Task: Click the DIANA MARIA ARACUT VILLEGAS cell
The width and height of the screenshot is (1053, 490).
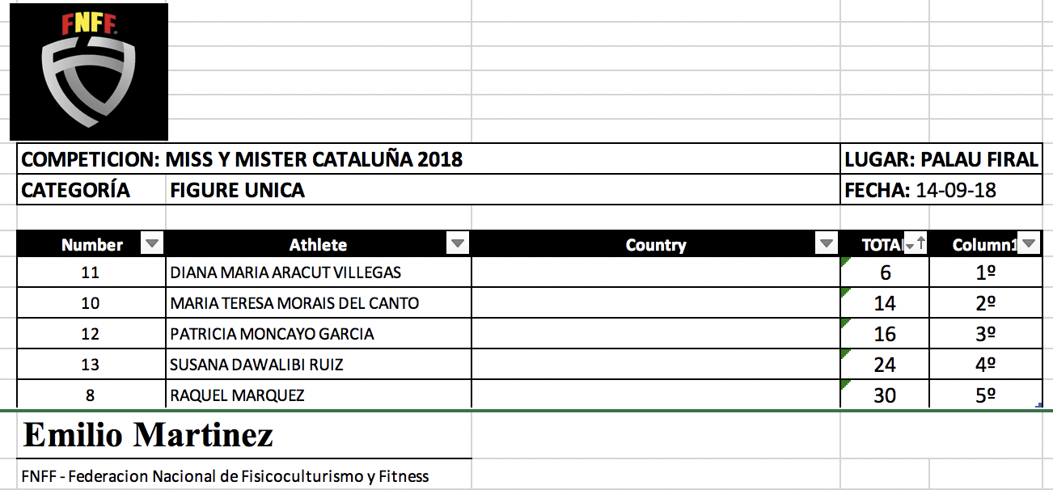Action: 285,272
